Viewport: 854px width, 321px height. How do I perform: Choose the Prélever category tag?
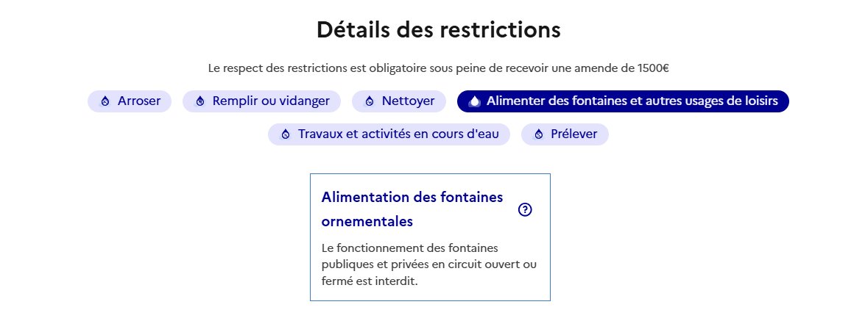(565, 134)
